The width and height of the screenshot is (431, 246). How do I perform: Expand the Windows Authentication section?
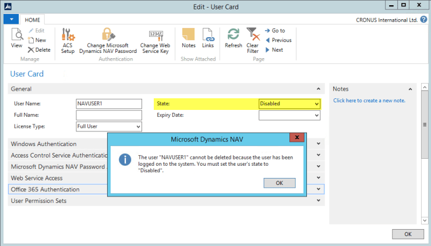tap(319, 144)
